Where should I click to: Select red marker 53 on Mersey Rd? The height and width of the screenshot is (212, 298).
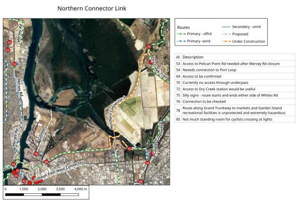coord(14,64)
